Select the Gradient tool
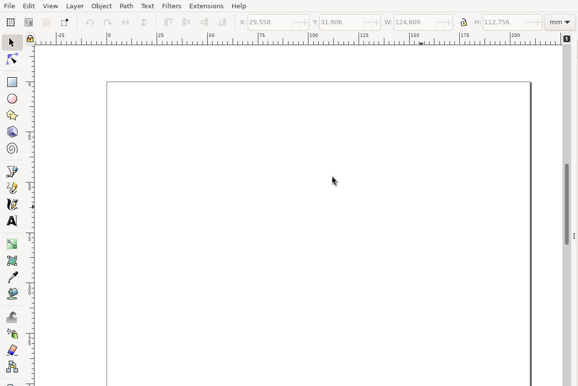Viewport: 578px width, 386px height. pyautogui.click(x=12, y=244)
